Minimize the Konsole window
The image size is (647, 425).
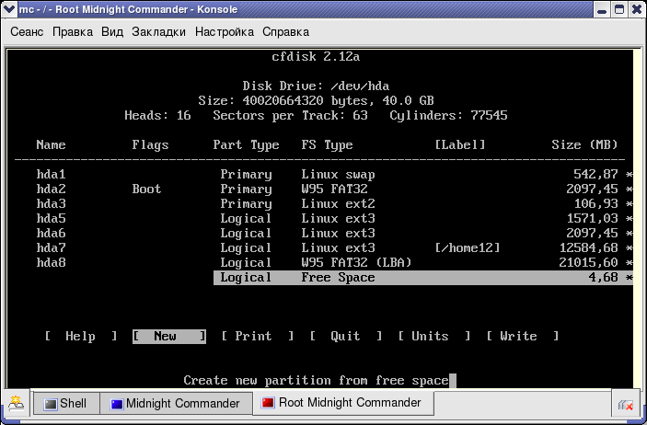[x=602, y=9]
